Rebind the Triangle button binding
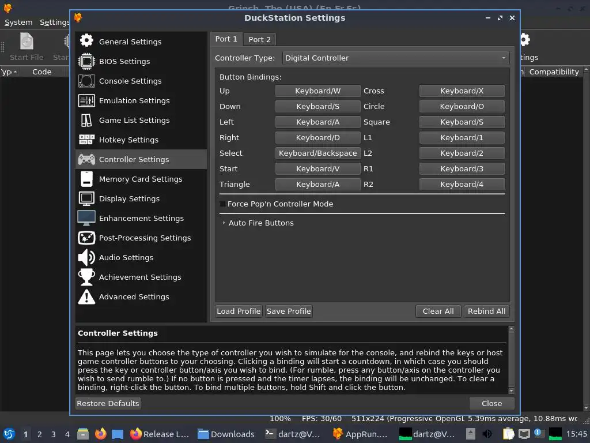 [317, 184]
